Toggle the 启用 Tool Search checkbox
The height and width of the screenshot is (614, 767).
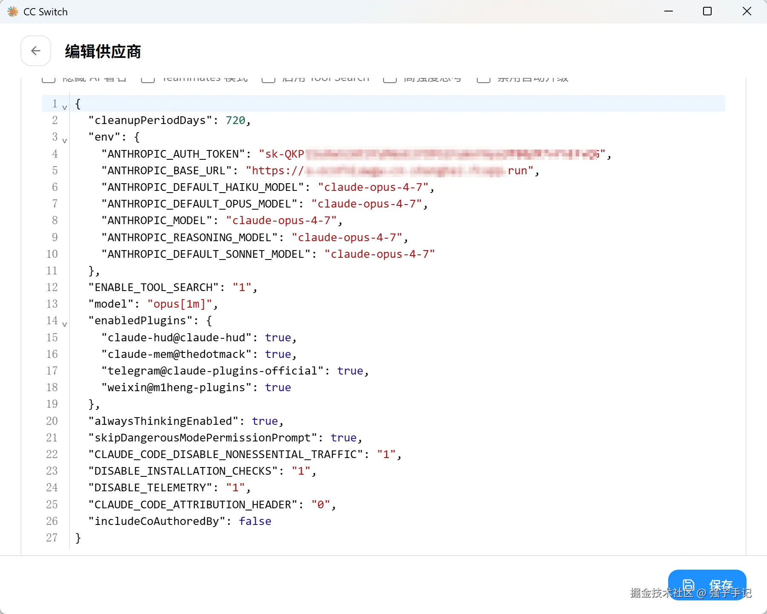(268, 80)
